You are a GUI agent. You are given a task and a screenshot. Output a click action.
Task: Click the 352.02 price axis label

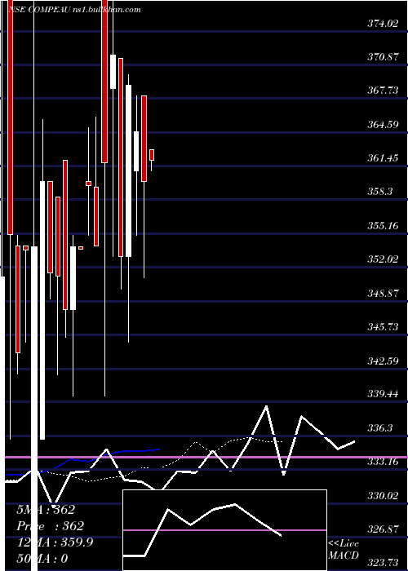[383, 259]
